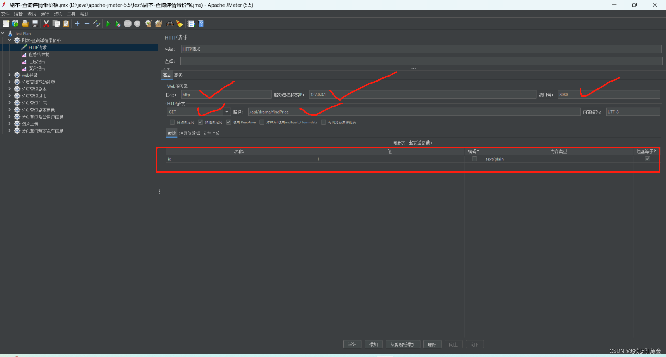Click the 路径 /api/drama/findPrice field
Image resolution: width=666 pixels, height=357 pixels.
[414, 112]
